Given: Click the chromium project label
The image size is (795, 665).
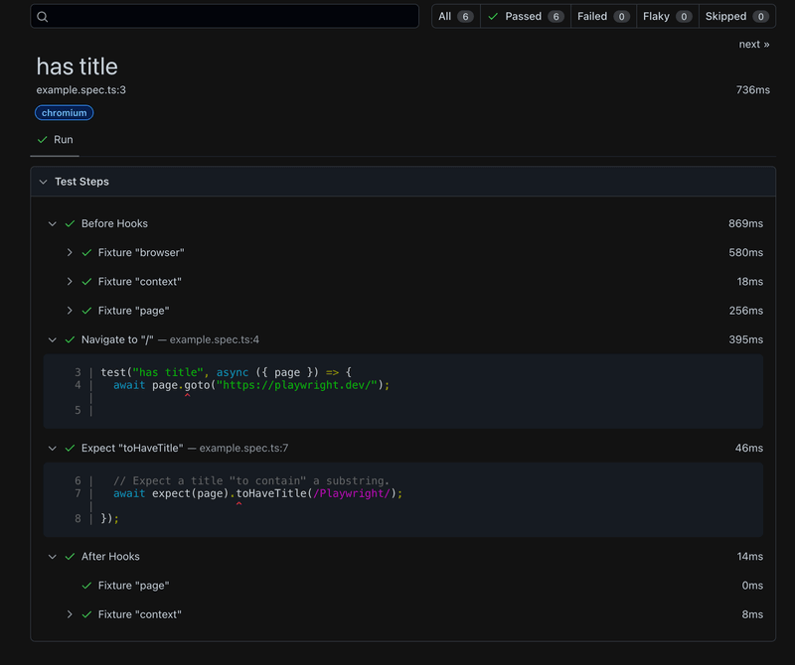Looking at the screenshot, I should tap(64, 113).
